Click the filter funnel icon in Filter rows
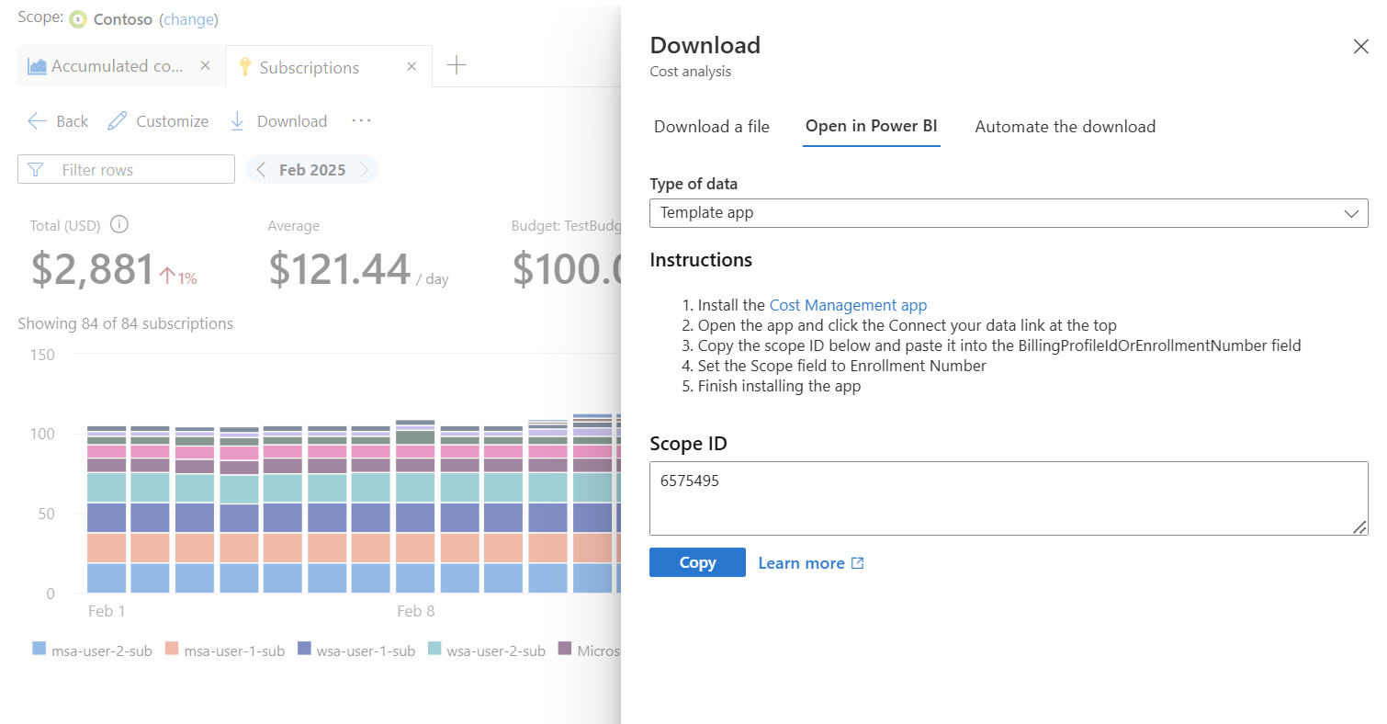Image resolution: width=1387 pixels, height=724 pixels. 37,169
